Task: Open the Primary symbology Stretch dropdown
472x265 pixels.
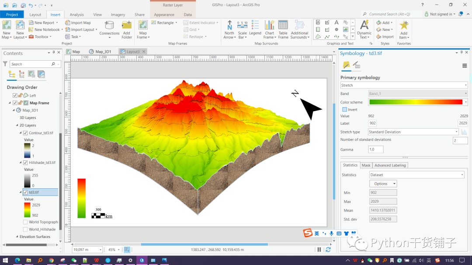Action: point(404,85)
